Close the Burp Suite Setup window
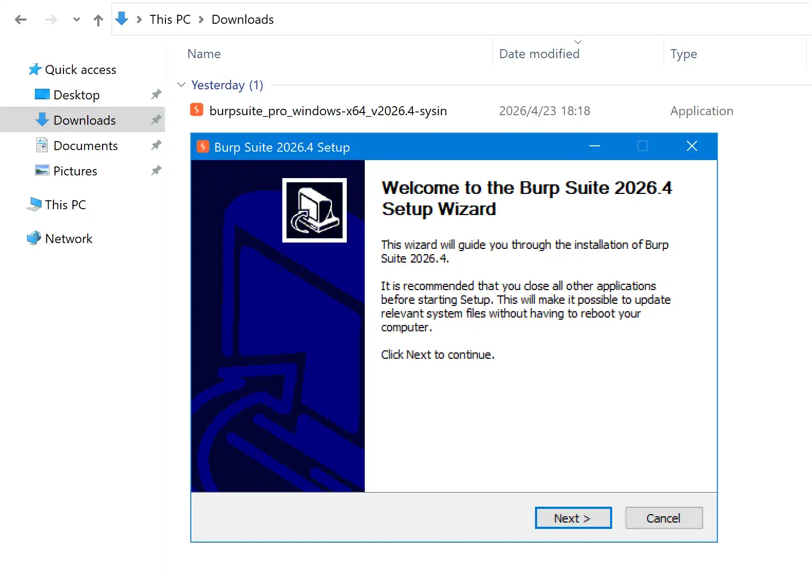Viewport: 812px width, 577px height. coord(692,146)
